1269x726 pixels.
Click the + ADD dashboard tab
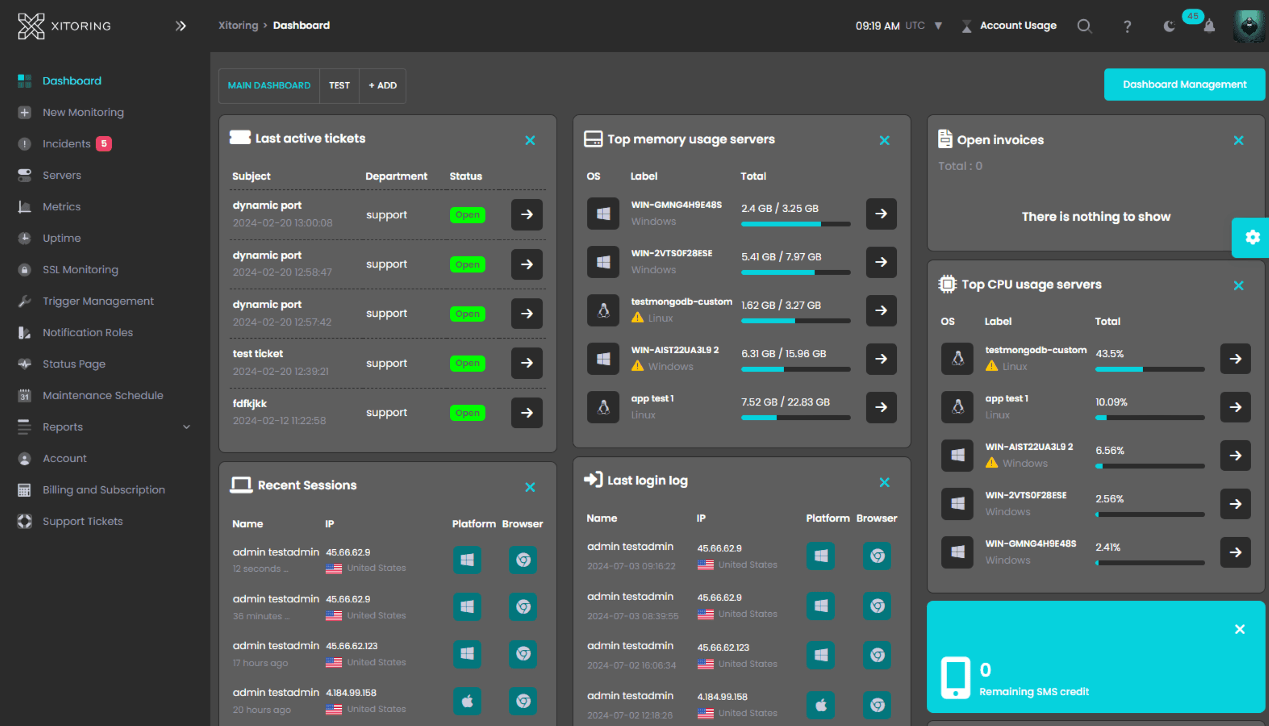point(382,85)
